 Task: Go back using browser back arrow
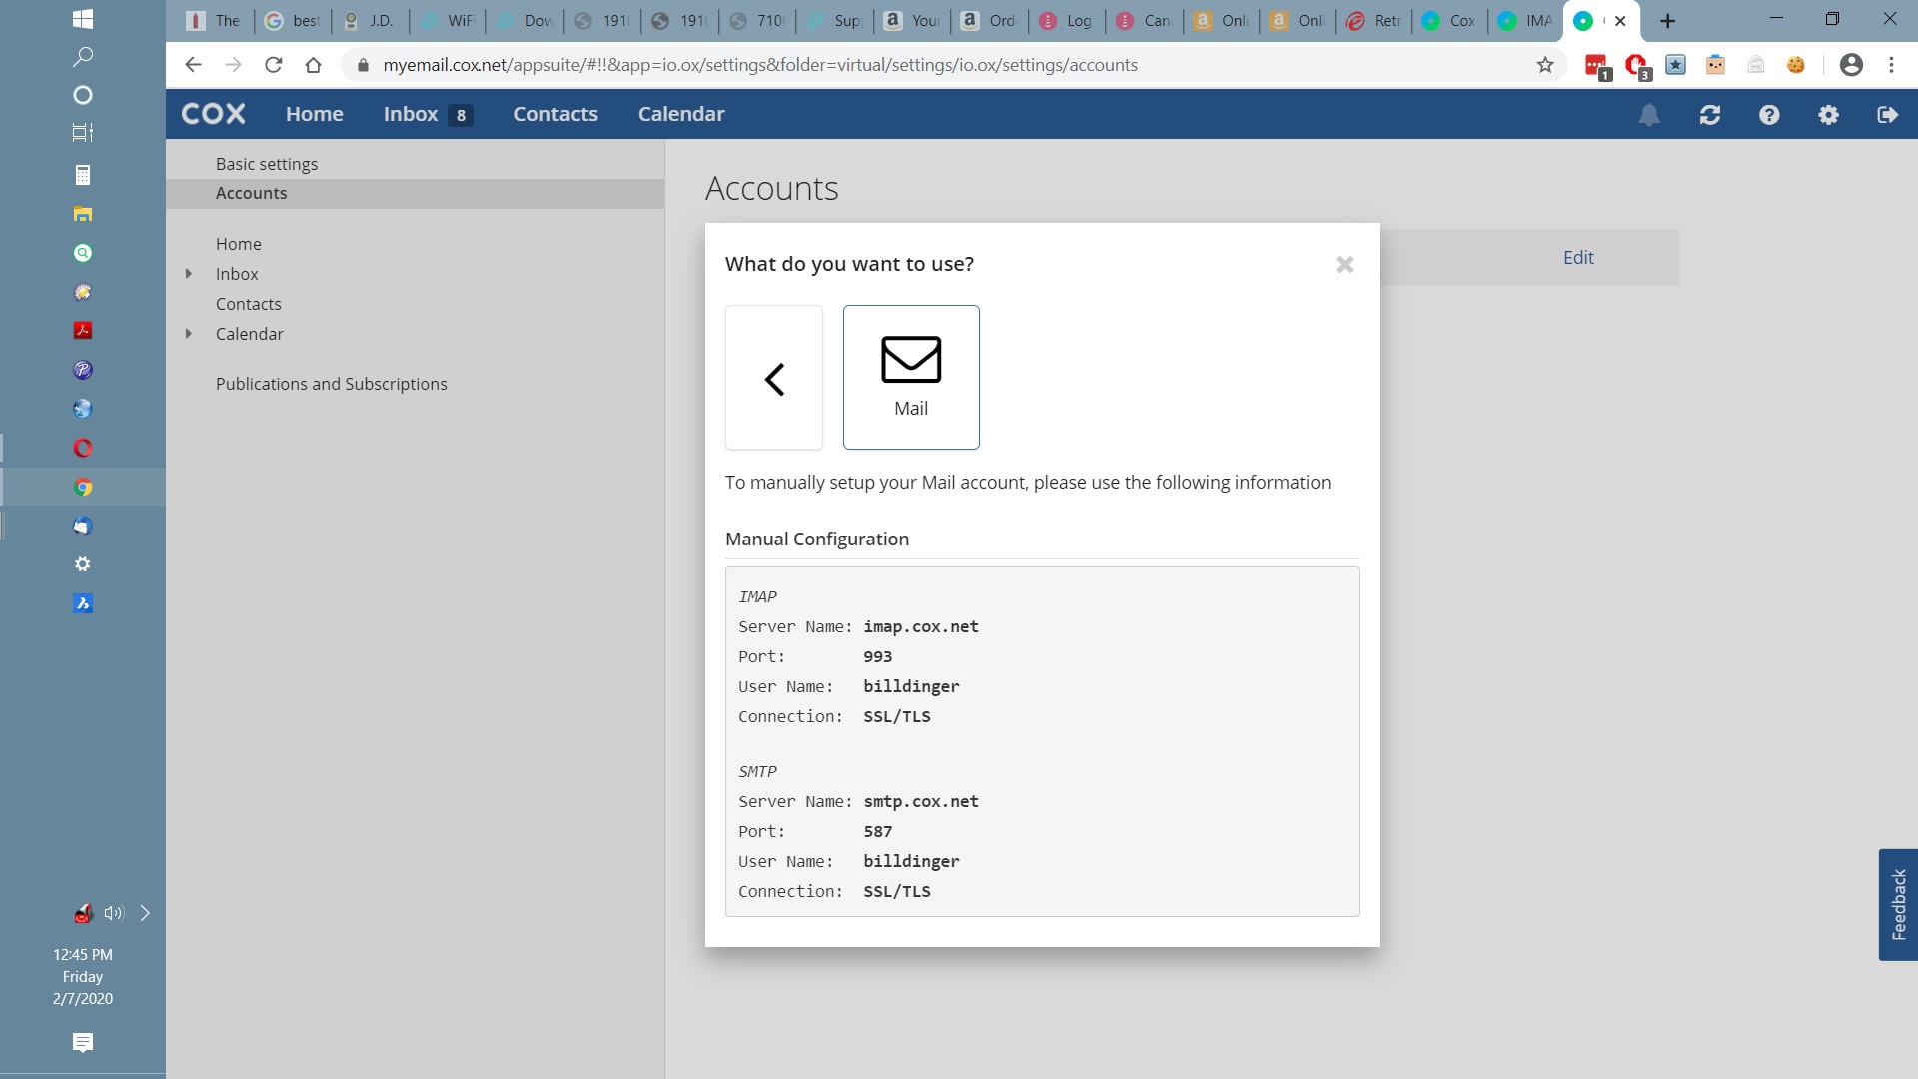[193, 65]
